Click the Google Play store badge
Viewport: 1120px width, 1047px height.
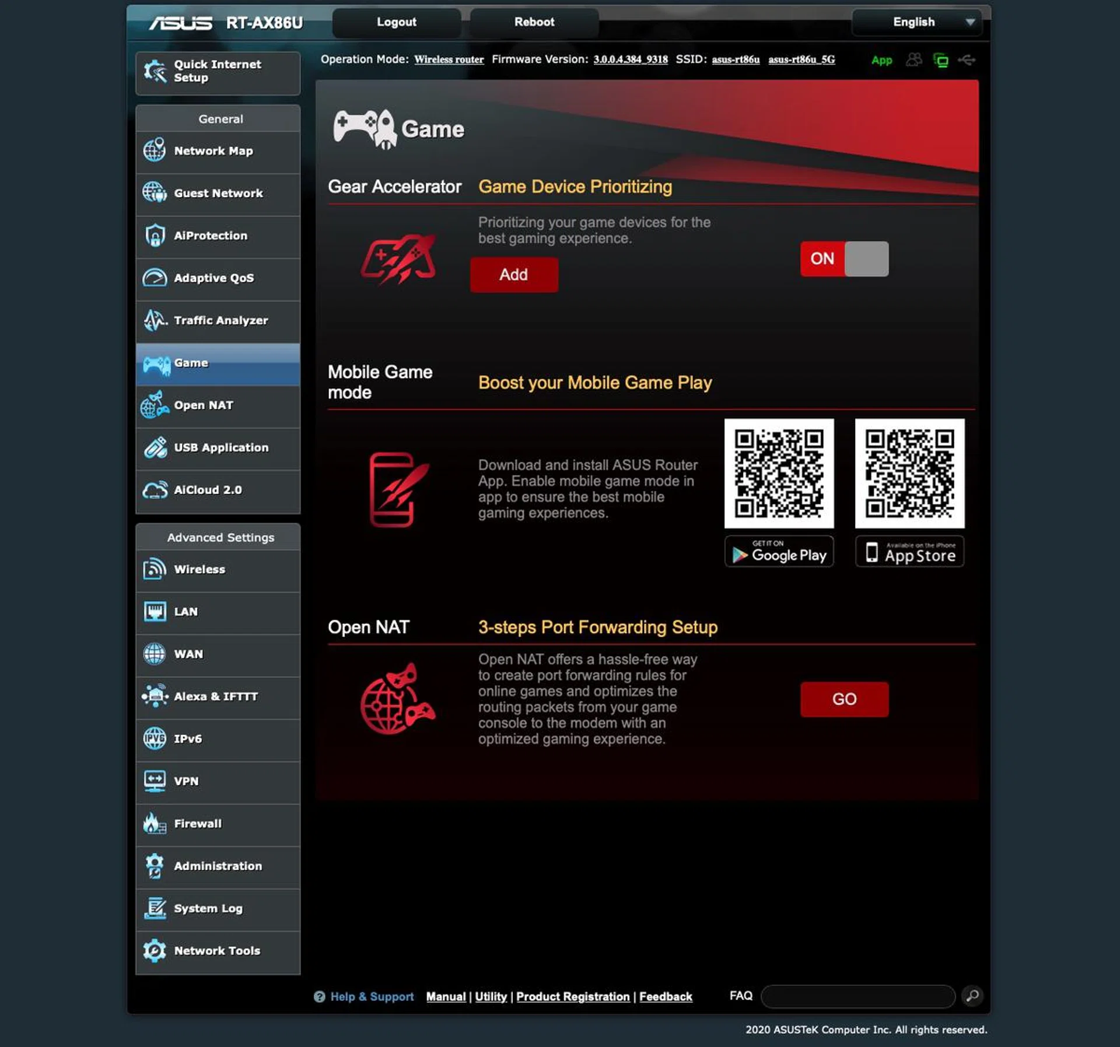point(779,552)
